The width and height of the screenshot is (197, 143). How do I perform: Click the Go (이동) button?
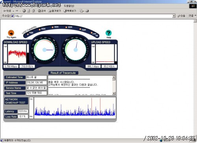(181, 16)
